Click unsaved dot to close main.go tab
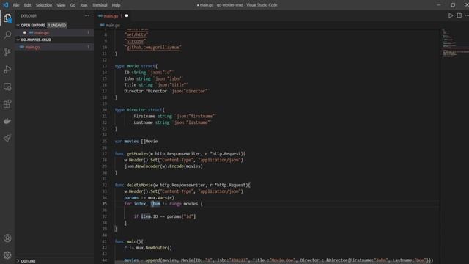The height and width of the screenshot is (264, 469). (x=126, y=15)
